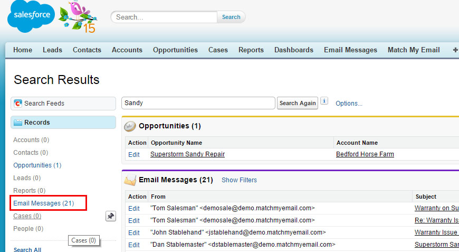Switch to the Match My Email tab
The height and width of the screenshot is (252, 459).
[413, 50]
